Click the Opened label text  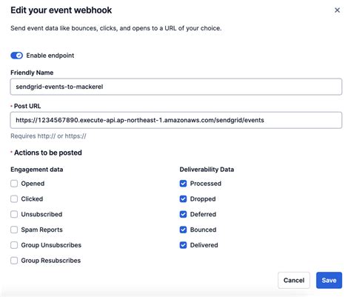33,184
